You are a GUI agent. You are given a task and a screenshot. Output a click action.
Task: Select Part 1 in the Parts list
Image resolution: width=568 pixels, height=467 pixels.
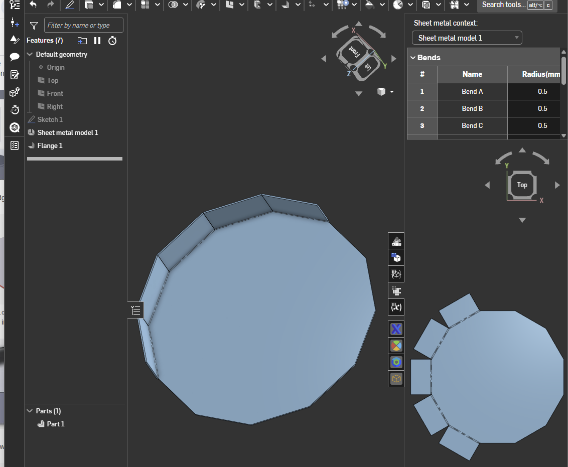pyautogui.click(x=55, y=424)
